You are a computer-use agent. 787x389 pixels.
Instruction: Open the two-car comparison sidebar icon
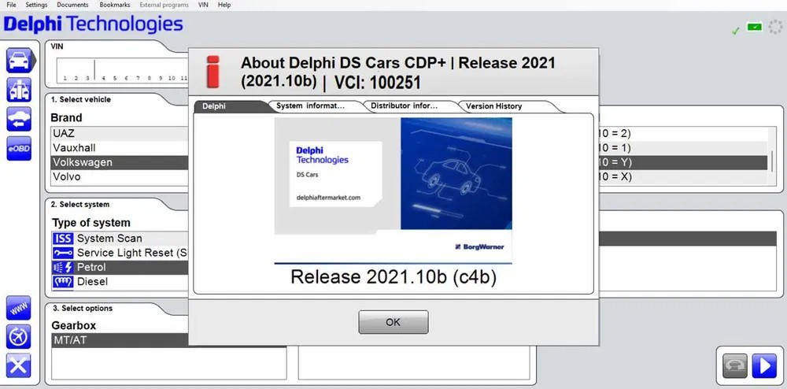19,90
